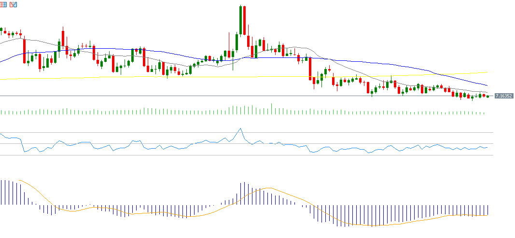Click the lowest dip of the RSI line

pos(369,153)
